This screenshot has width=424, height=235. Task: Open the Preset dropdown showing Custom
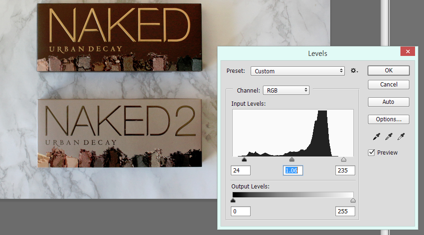click(297, 71)
